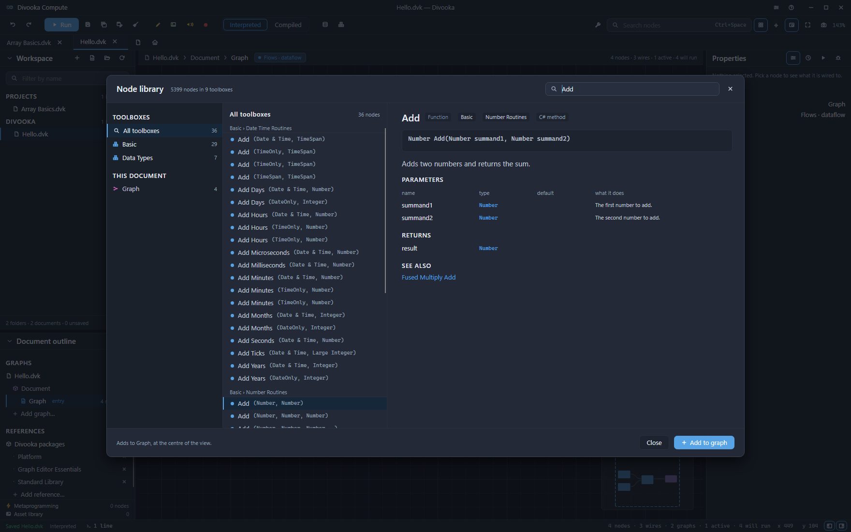Viewport: 851px width, 532px height.
Task: Open the Fused Multiply Add link
Action: point(428,277)
